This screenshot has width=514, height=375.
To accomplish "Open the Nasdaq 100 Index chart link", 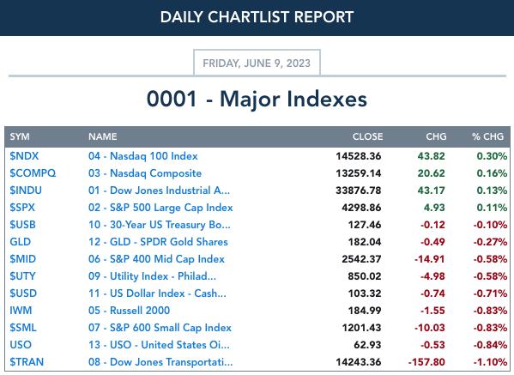I will (x=143, y=156).
